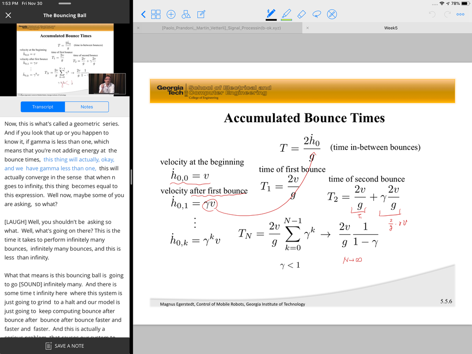Tap the location services arrow icon
The width and height of the screenshot is (472, 354).
point(448,4)
